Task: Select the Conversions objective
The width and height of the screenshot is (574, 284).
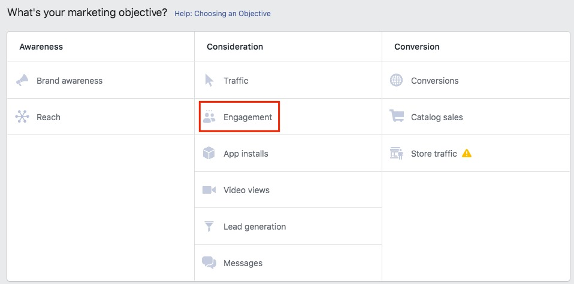Action: tap(434, 81)
